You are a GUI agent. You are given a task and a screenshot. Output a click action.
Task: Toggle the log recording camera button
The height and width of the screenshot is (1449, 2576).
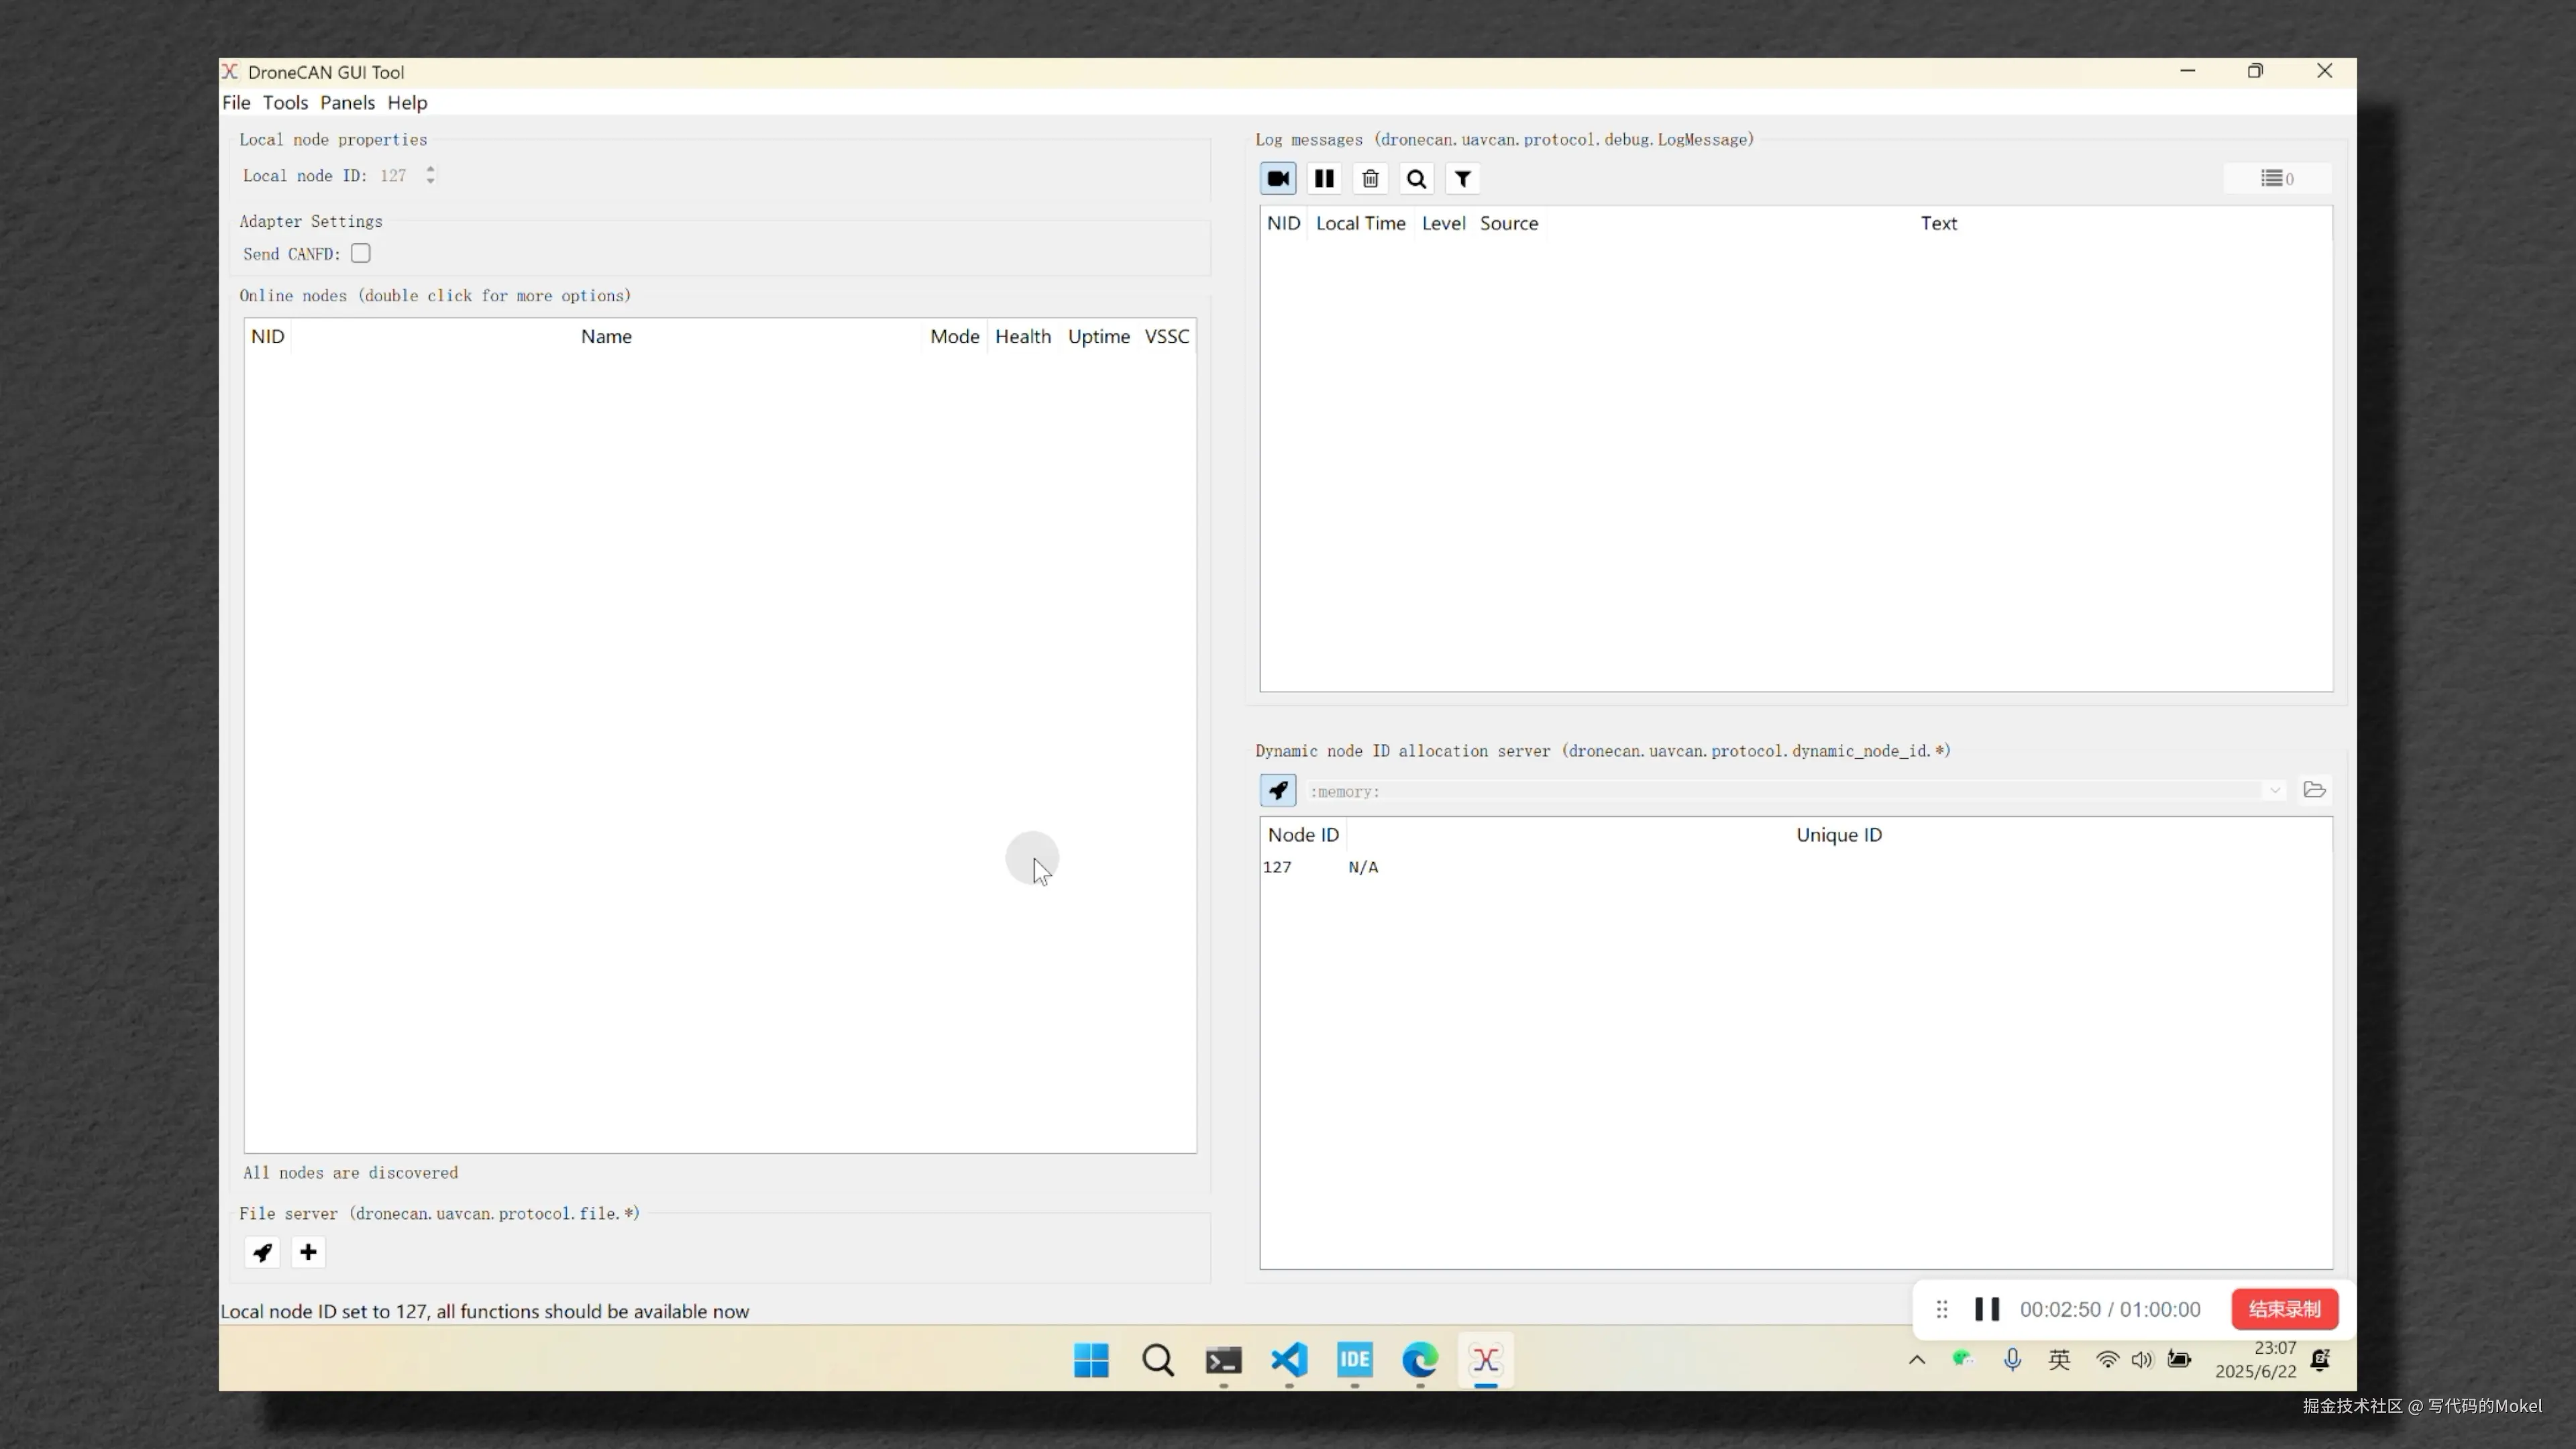(x=1278, y=179)
